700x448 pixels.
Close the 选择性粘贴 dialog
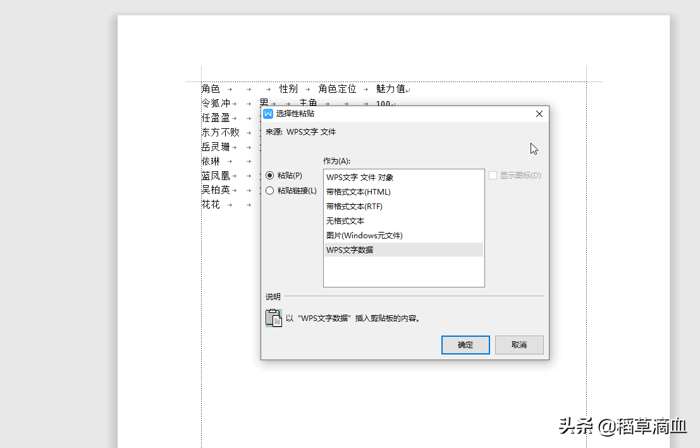[539, 114]
